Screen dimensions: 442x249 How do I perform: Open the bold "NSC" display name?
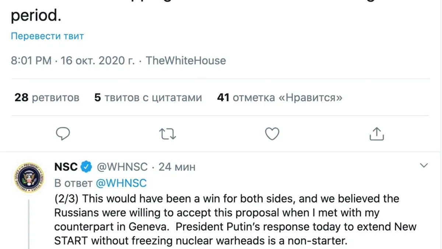66,167
